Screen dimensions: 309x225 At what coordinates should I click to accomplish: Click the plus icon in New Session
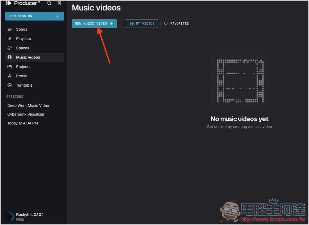[58, 16]
